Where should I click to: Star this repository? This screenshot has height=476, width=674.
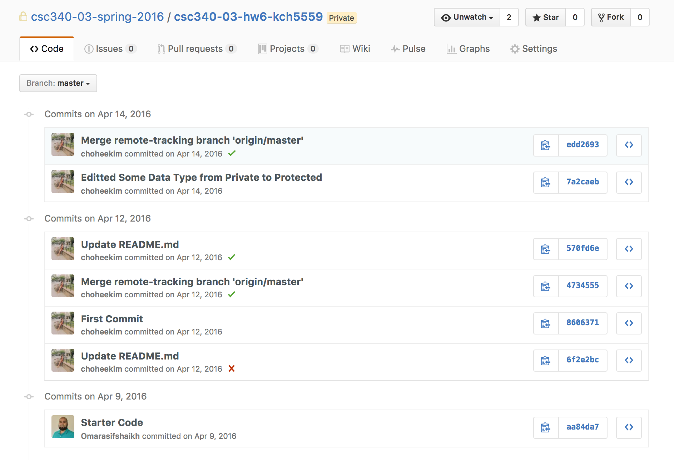[x=546, y=17]
